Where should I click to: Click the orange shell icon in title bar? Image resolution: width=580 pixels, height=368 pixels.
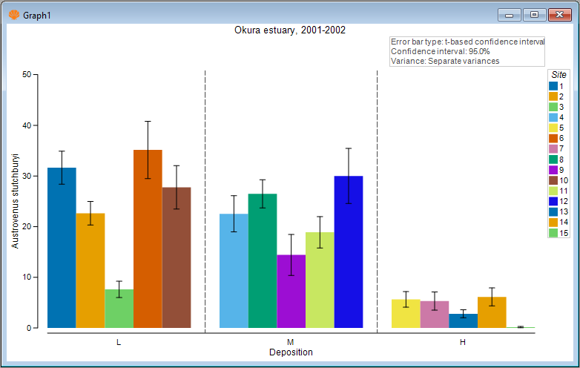tap(13, 15)
